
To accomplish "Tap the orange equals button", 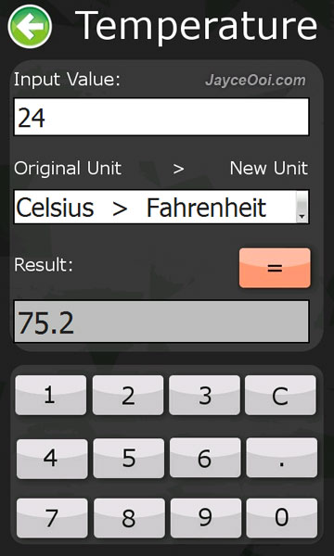I will (x=275, y=268).
